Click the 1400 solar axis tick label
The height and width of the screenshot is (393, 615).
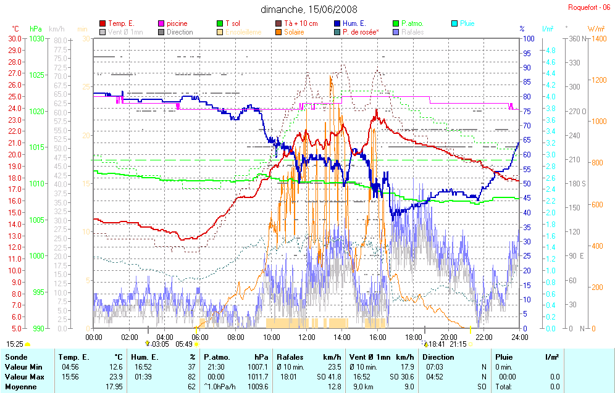tap(600, 38)
